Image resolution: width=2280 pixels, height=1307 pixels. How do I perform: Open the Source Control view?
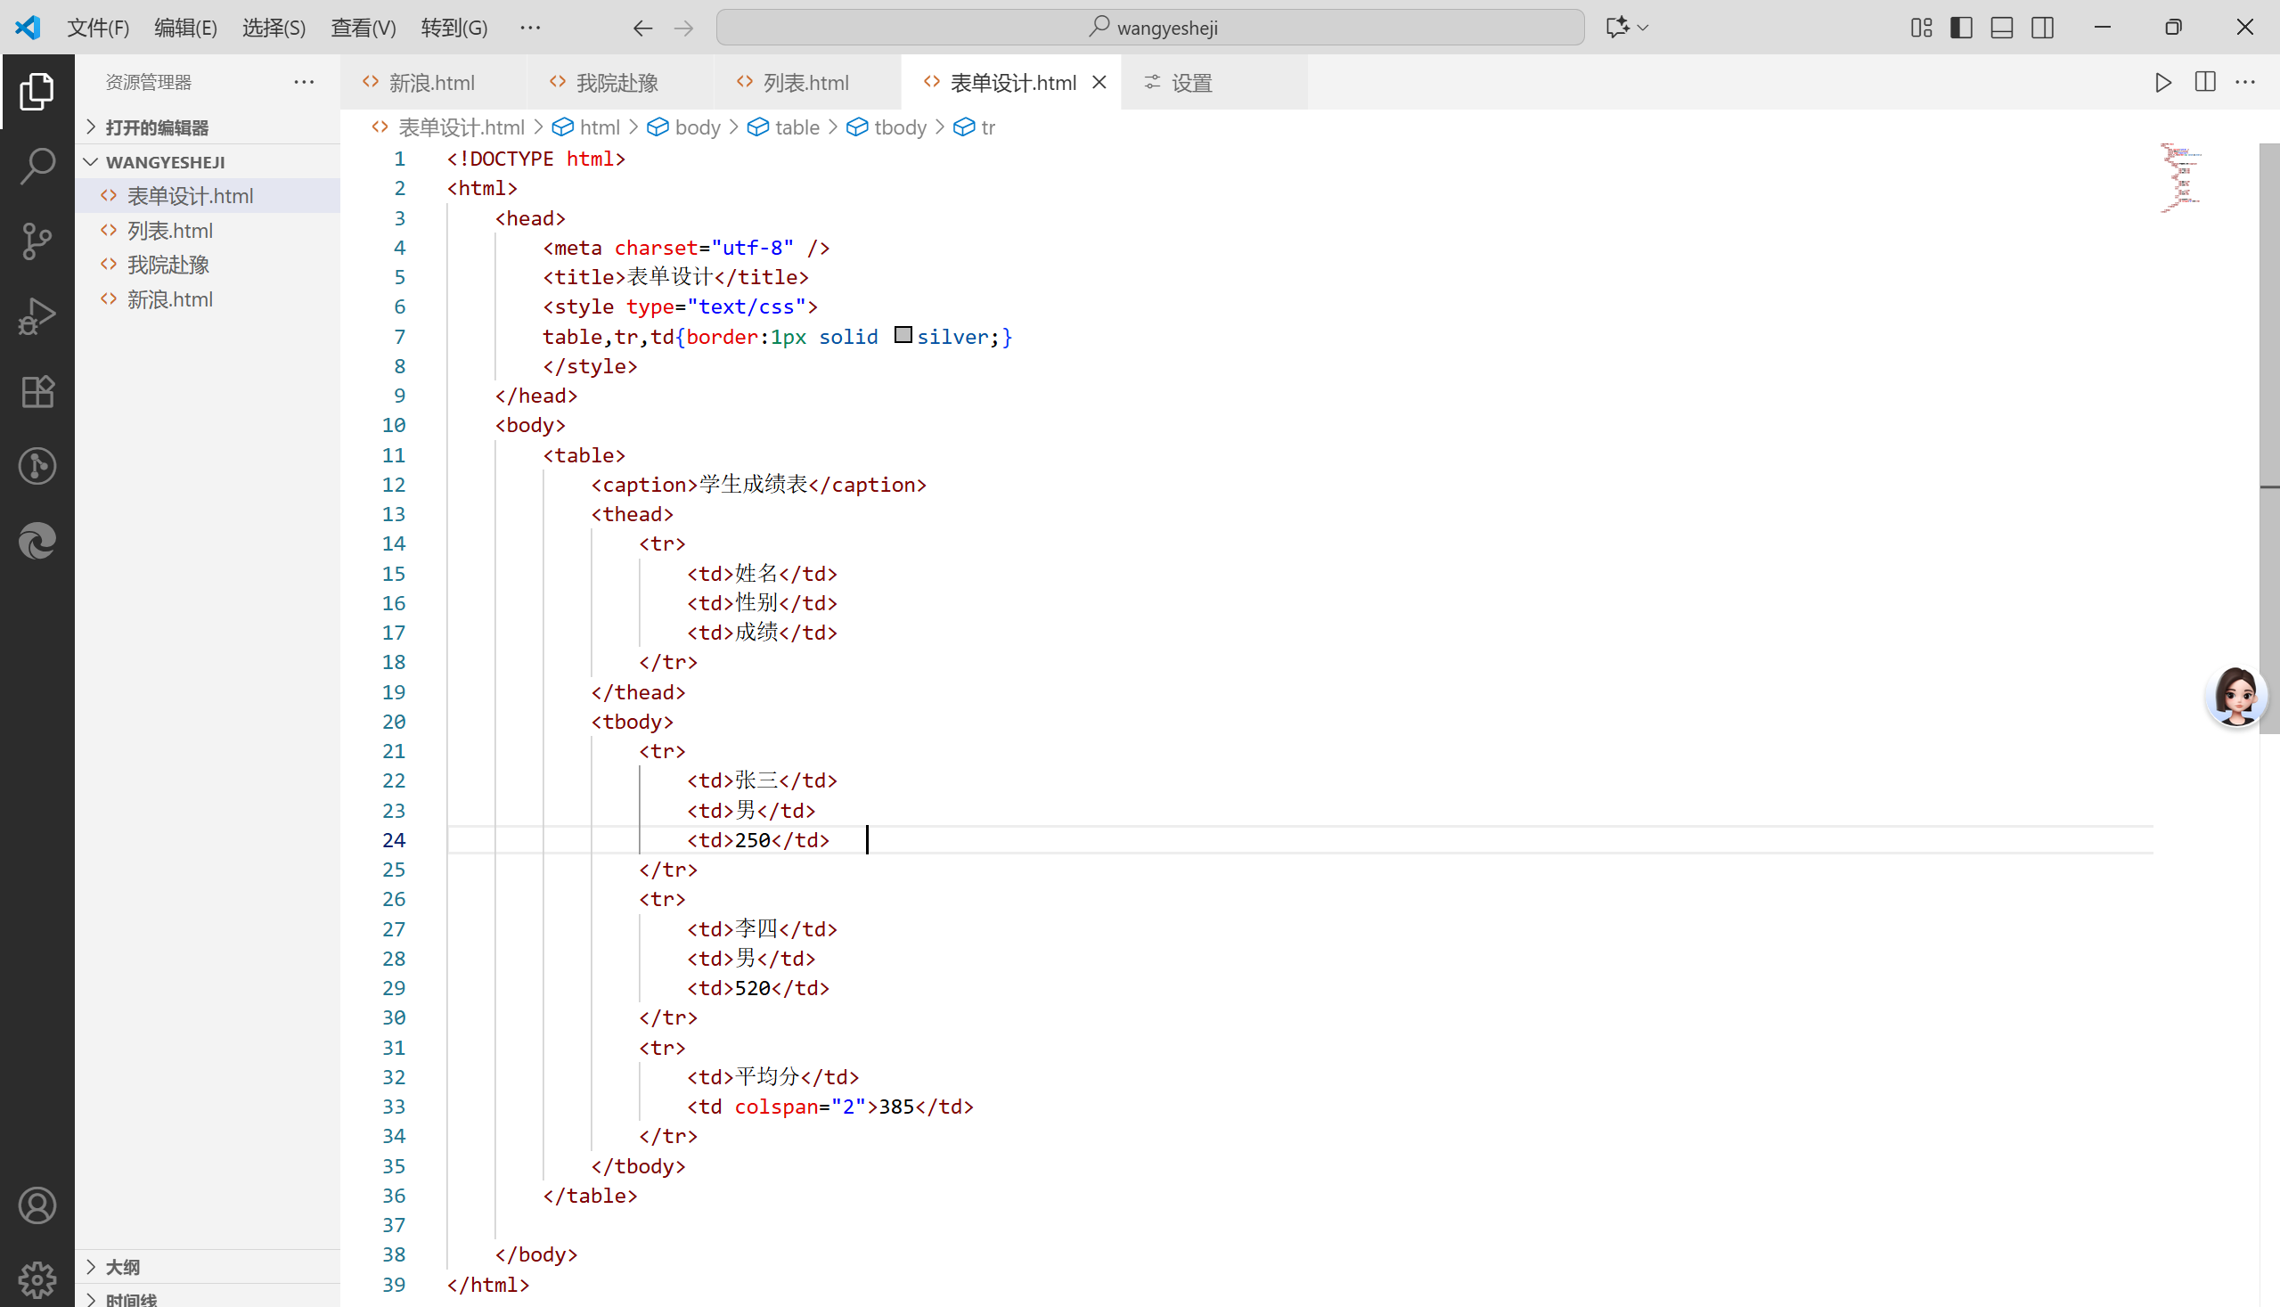[37, 241]
